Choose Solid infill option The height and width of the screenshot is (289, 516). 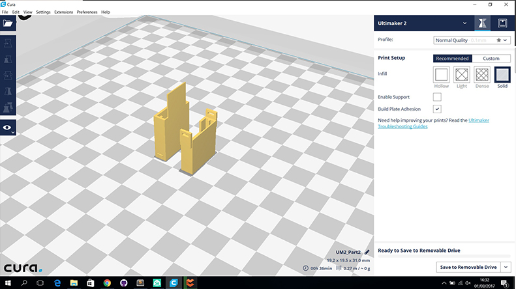point(502,75)
